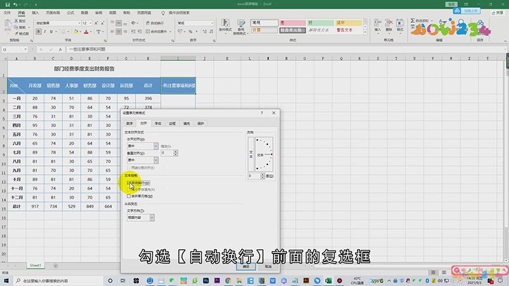The image size is (509, 286).
Task: Click the fill color bucket swatch
Action: coord(76,31)
